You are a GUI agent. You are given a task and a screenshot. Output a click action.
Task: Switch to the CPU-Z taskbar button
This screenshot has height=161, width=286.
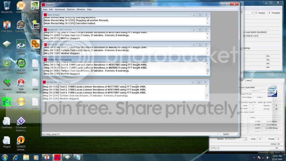click(68, 157)
